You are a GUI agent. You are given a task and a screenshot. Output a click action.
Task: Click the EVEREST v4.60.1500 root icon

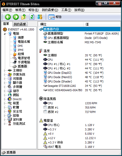pos(5,29)
